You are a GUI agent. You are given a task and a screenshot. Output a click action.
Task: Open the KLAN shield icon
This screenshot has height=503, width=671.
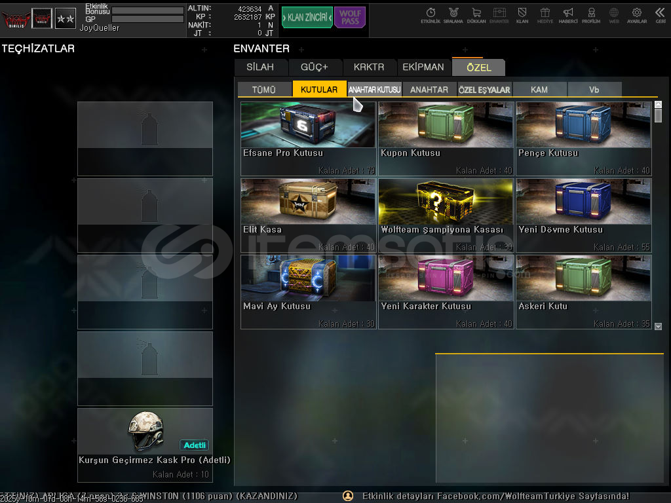point(522,16)
